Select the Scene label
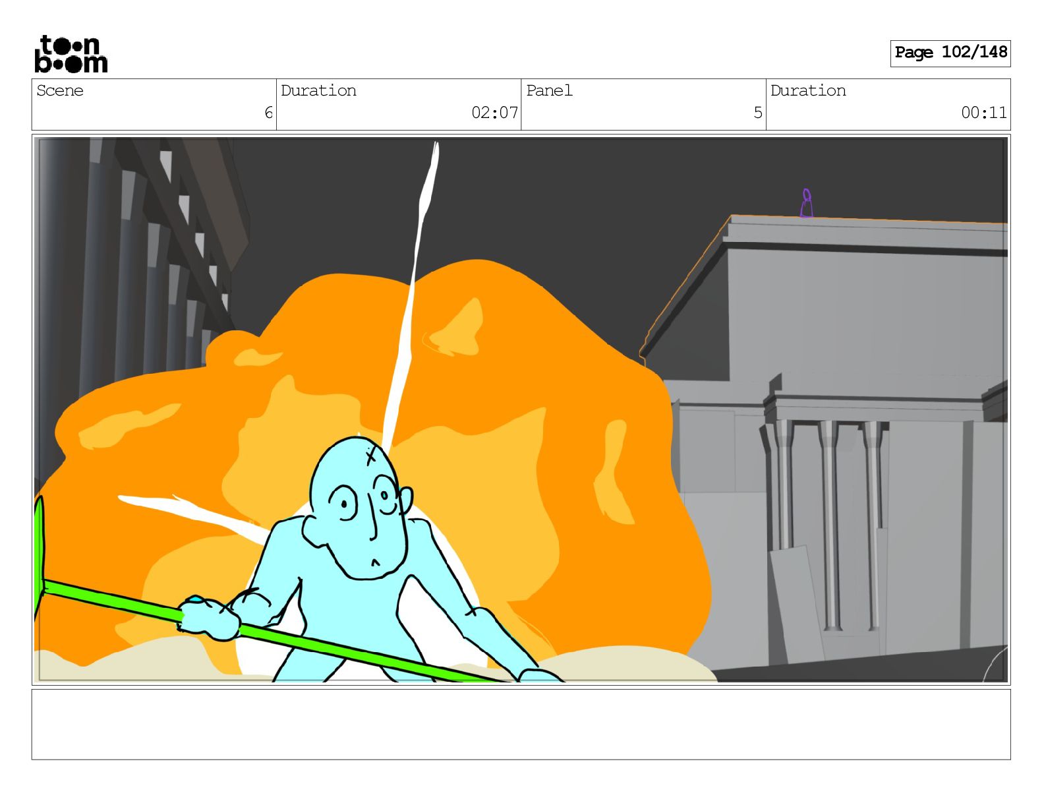1044x807 pixels. tap(60, 90)
